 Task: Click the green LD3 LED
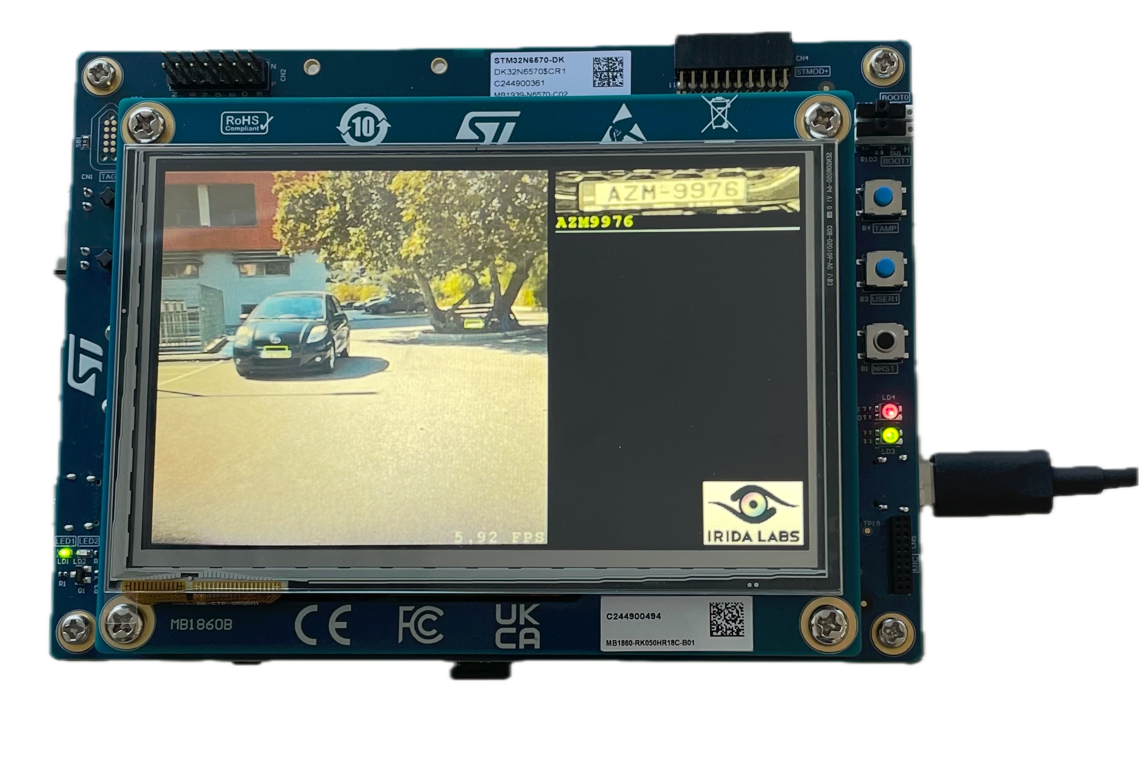890,435
